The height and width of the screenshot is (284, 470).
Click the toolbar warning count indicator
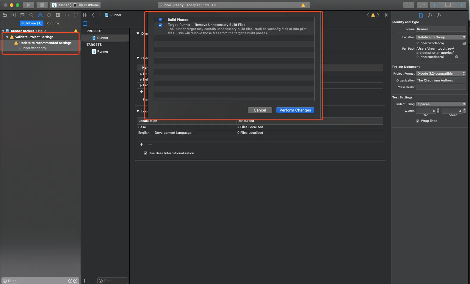(x=305, y=5)
